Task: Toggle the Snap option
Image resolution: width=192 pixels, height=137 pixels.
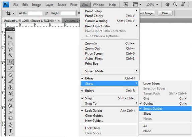Action: tap(109, 98)
